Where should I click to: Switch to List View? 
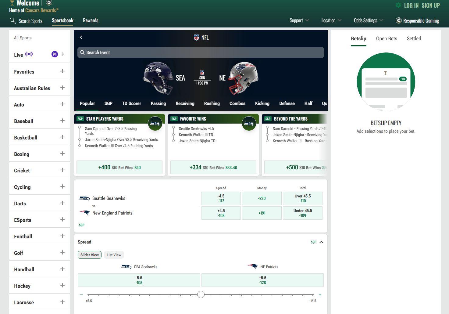click(x=114, y=255)
